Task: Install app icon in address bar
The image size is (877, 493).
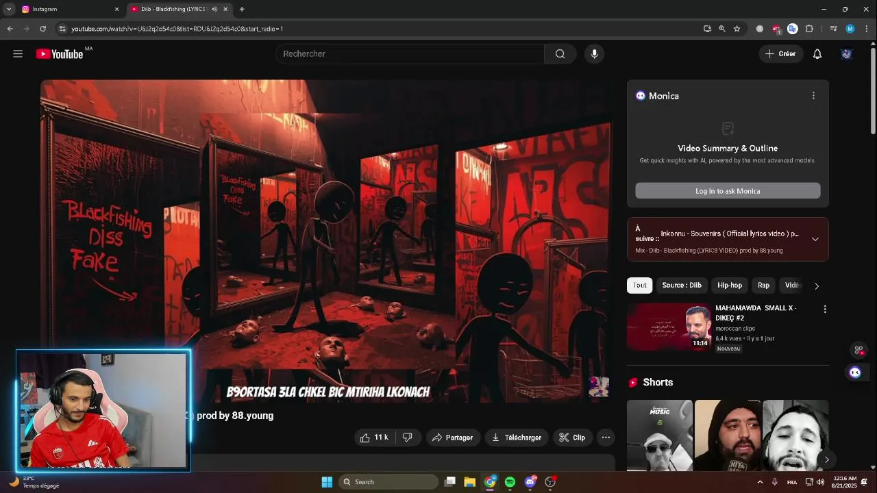Action: (707, 29)
